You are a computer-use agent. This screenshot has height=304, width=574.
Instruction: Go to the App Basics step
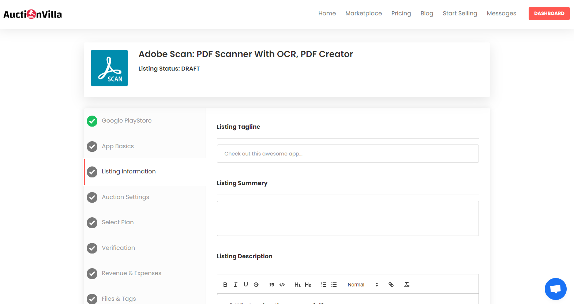(x=118, y=146)
